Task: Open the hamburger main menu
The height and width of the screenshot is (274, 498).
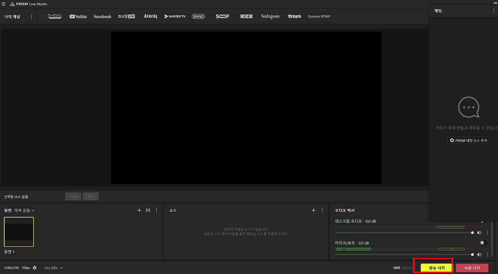Action: pyautogui.click(x=4, y=4)
